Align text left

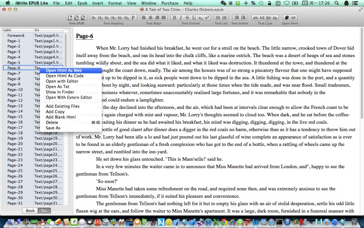[144, 18]
